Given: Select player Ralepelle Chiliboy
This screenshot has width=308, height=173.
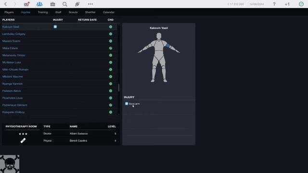Looking at the screenshot, I should 13,112.
